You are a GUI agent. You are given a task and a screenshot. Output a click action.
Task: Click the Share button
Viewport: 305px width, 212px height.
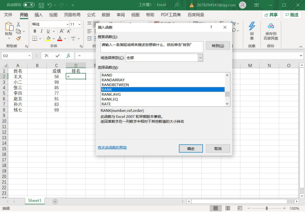pos(271,15)
